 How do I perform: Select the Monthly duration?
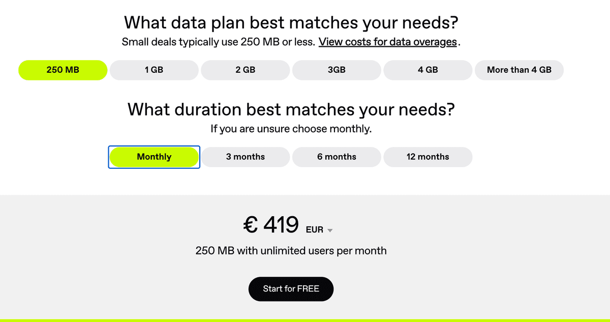(x=154, y=157)
